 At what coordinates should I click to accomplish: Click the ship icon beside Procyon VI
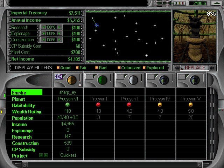click(80, 84)
